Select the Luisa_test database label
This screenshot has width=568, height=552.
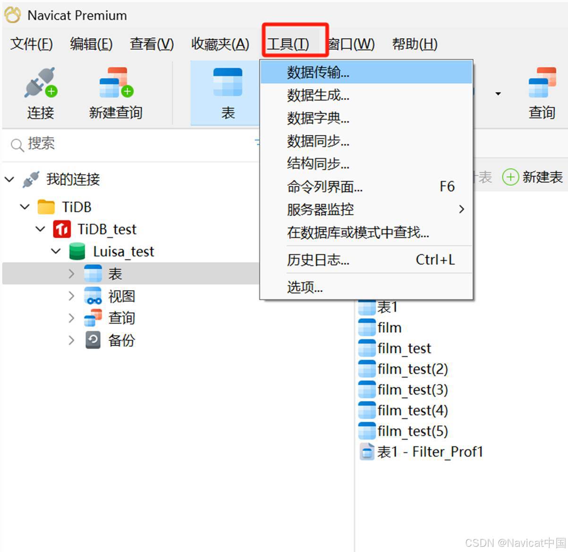[124, 251]
